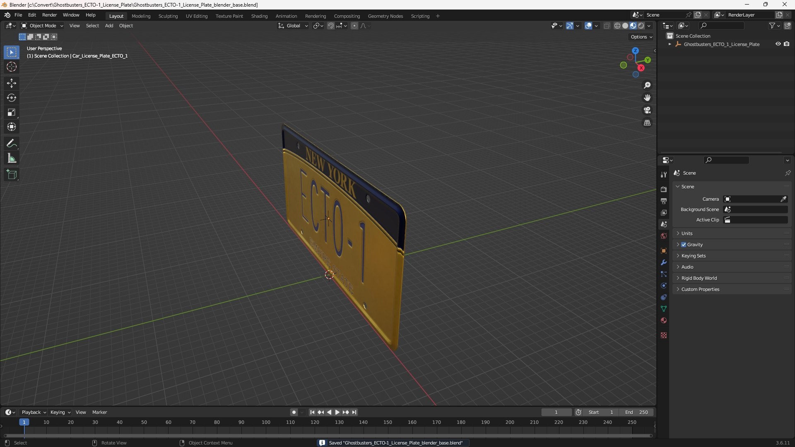Switch perspective/orthographic grid icon

[x=647, y=123]
